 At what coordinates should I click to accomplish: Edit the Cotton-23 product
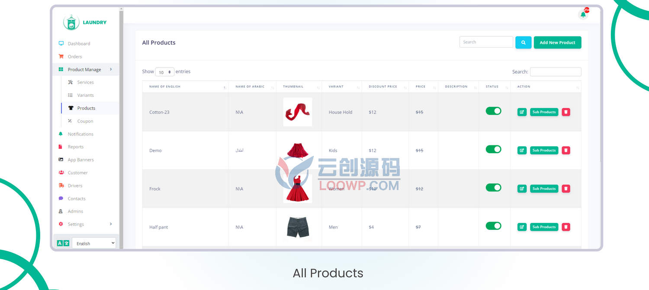coord(522,112)
